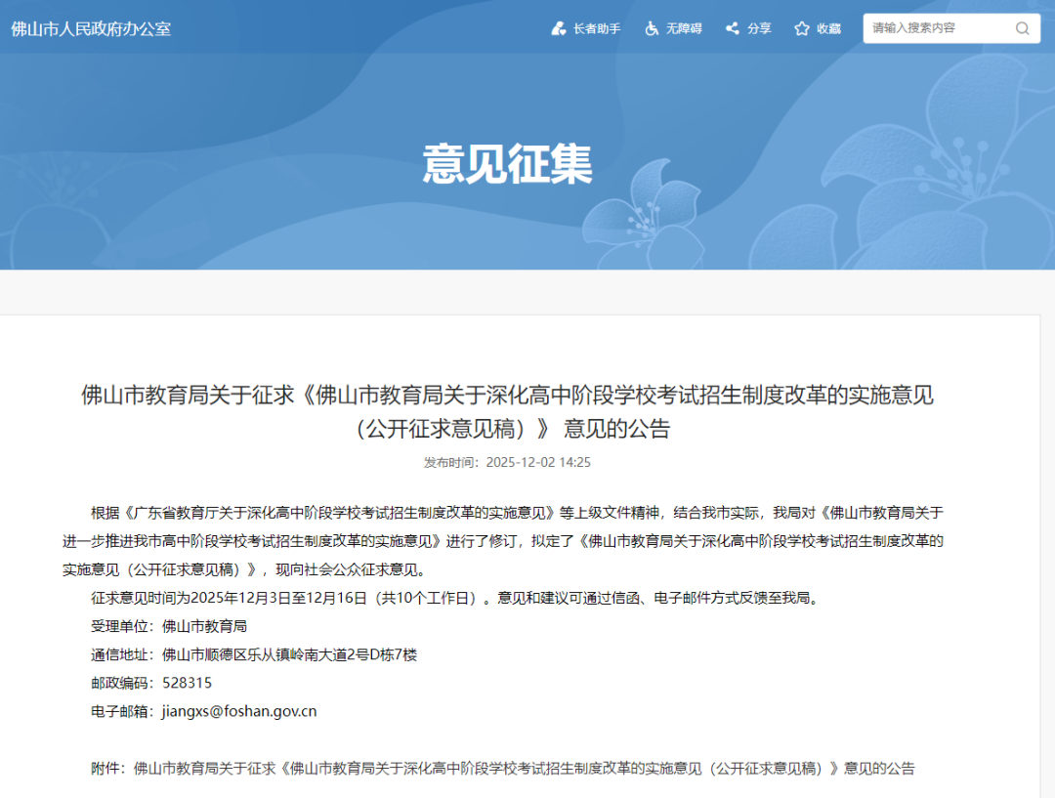Image resolution: width=1055 pixels, height=798 pixels.
Task: Click the jiangxs@foshan.gov.cn email address
Action: coord(239,711)
